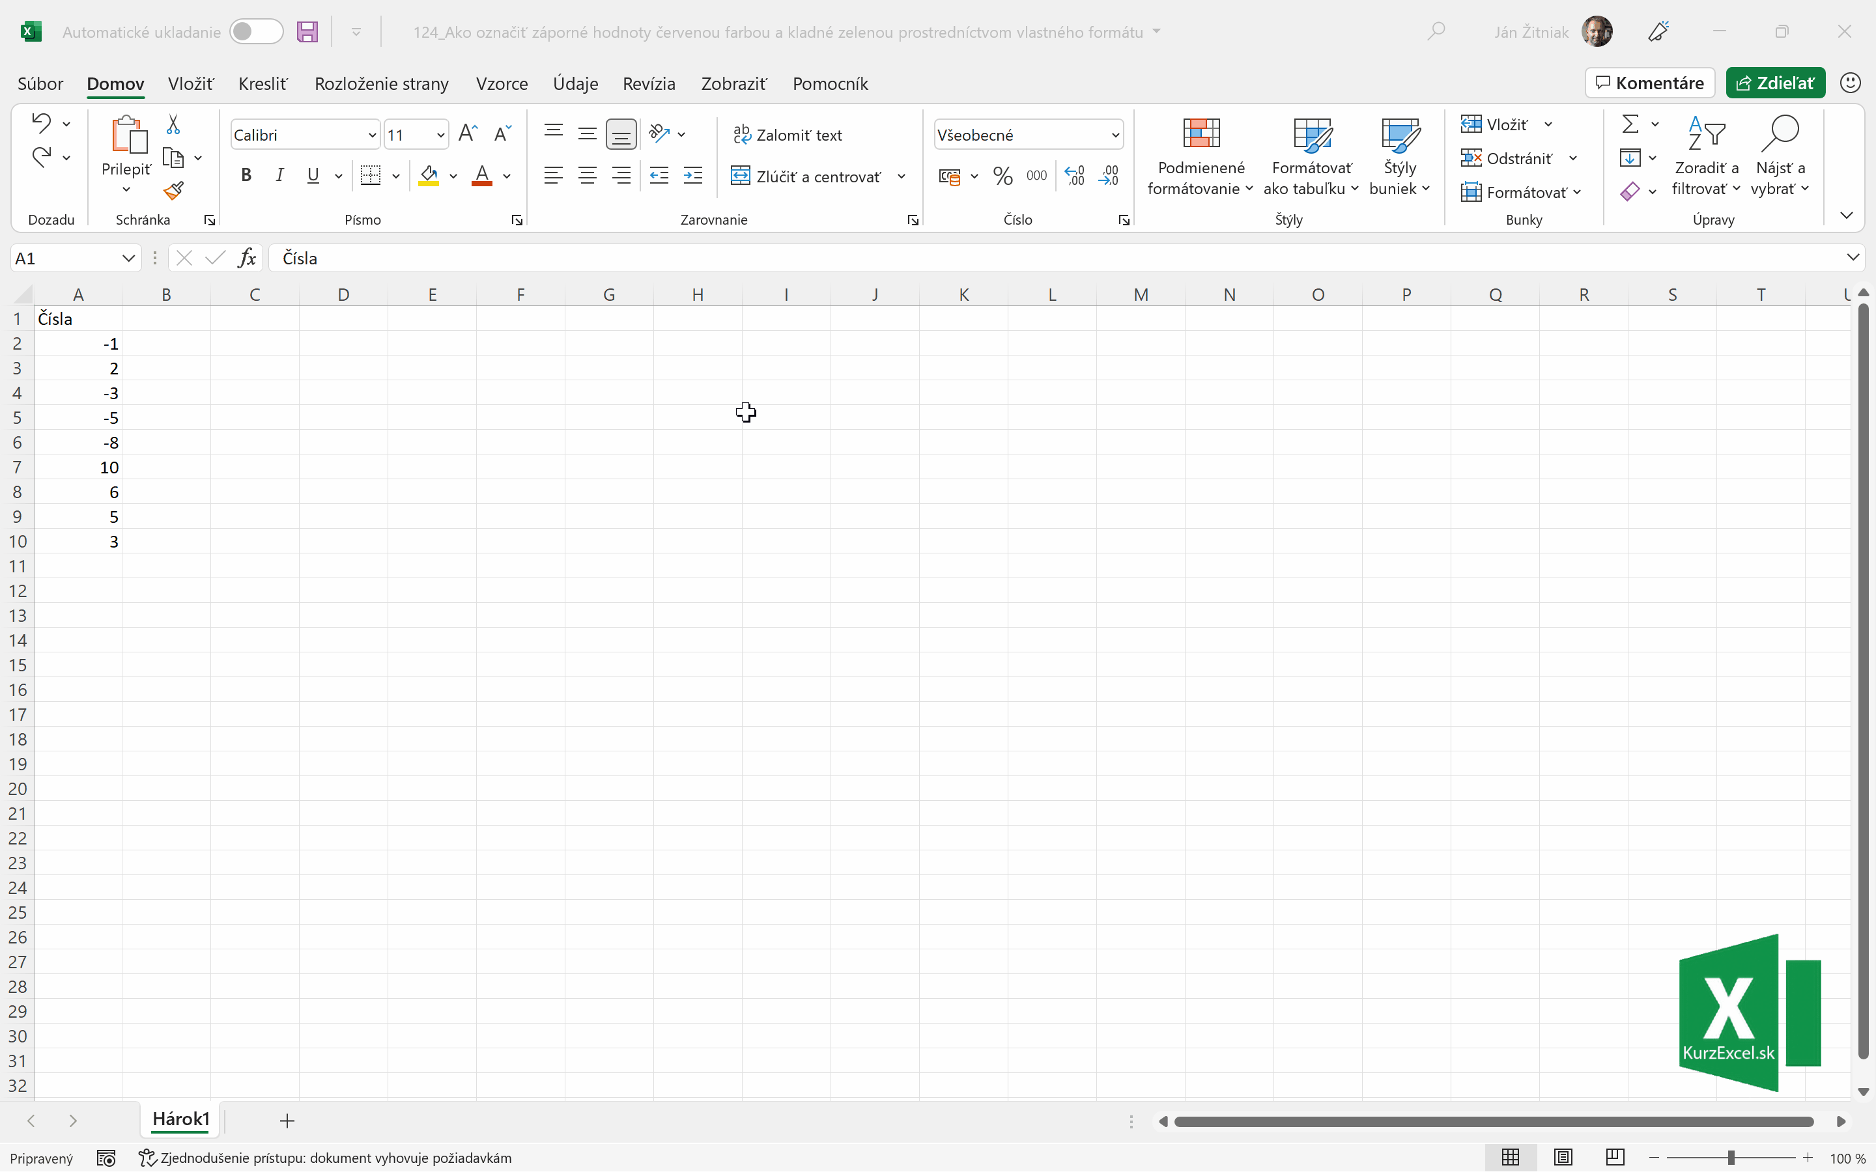Click the zoom slider handle in status bar

tap(1731, 1158)
